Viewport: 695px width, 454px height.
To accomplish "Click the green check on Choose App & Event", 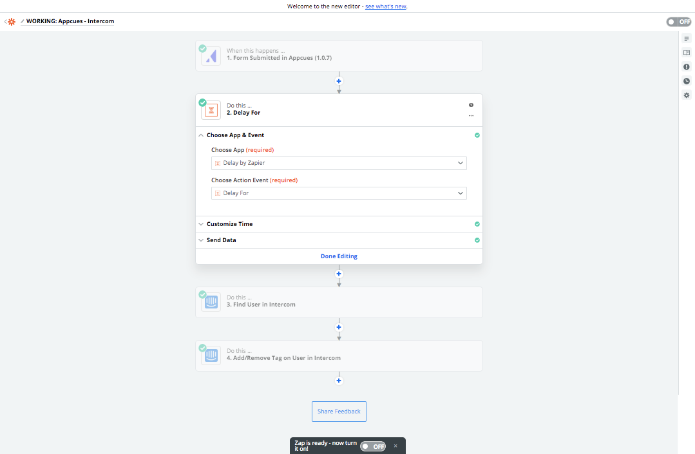I will [x=477, y=135].
